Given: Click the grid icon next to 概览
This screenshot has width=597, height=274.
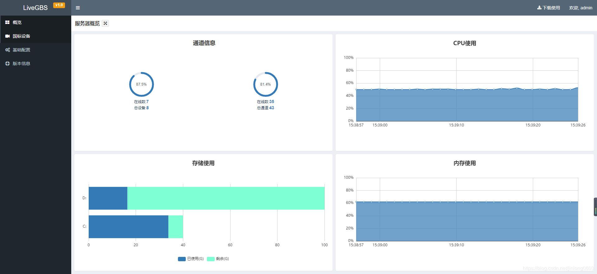Looking at the screenshot, I should click(7, 22).
